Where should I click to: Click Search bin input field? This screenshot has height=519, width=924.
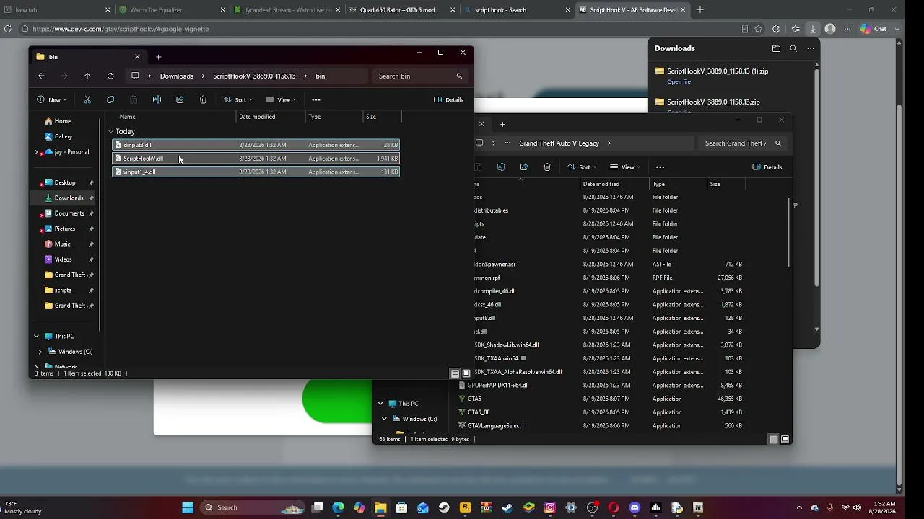tap(420, 76)
